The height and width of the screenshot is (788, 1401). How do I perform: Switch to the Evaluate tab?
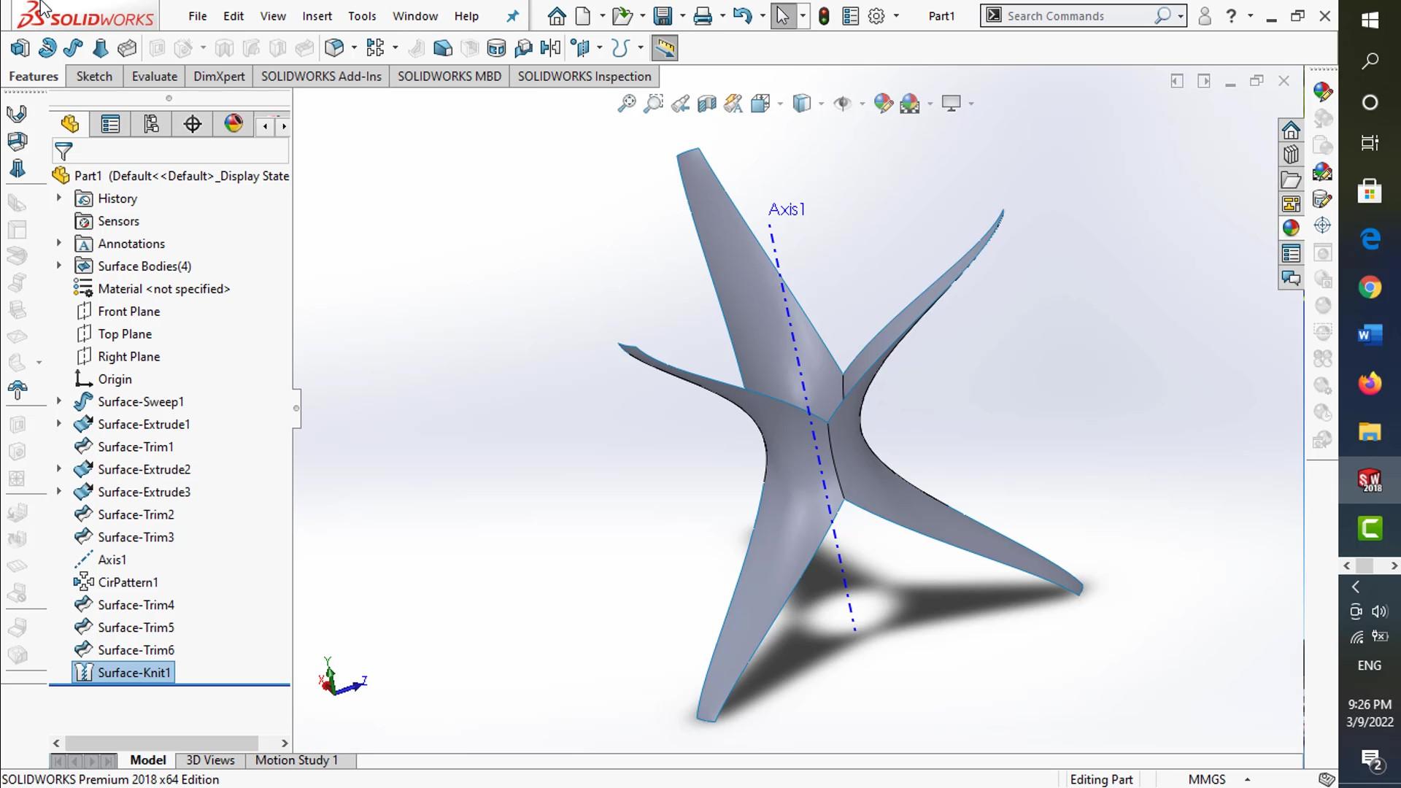pyautogui.click(x=154, y=77)
